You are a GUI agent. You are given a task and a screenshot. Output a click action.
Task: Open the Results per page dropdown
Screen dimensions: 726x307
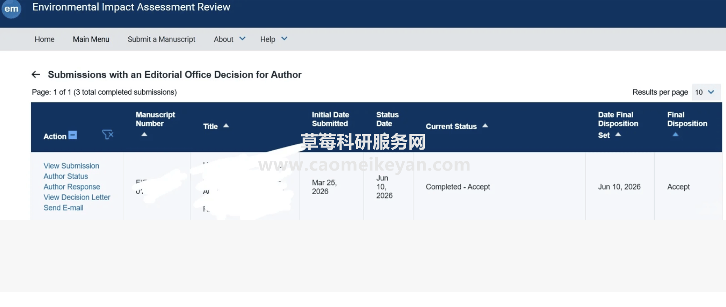pos(706,92)
